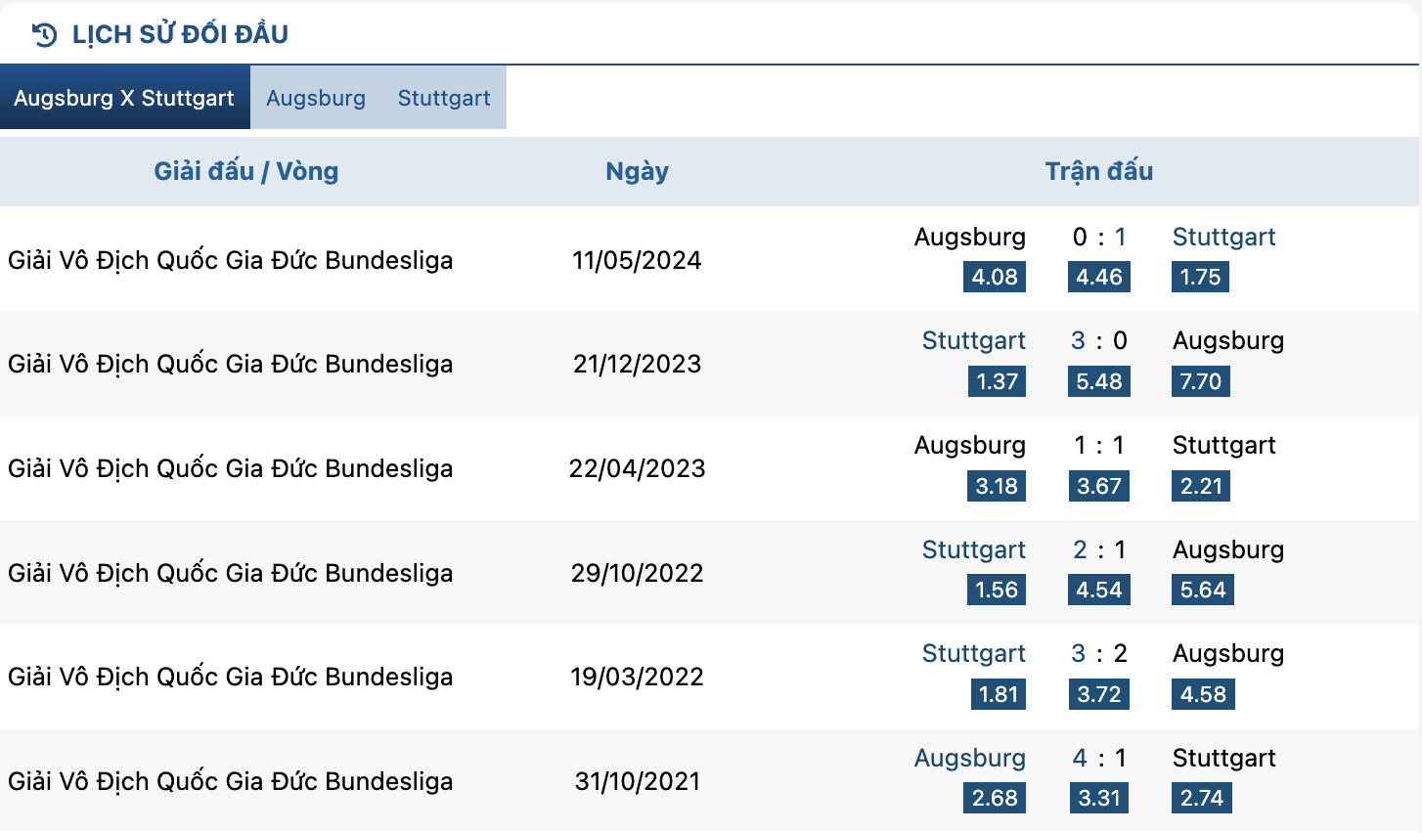Viewport: 1422px width, 833px height.
Task: Select the 3.67 draw odds badge
Action: point(1099,486)
